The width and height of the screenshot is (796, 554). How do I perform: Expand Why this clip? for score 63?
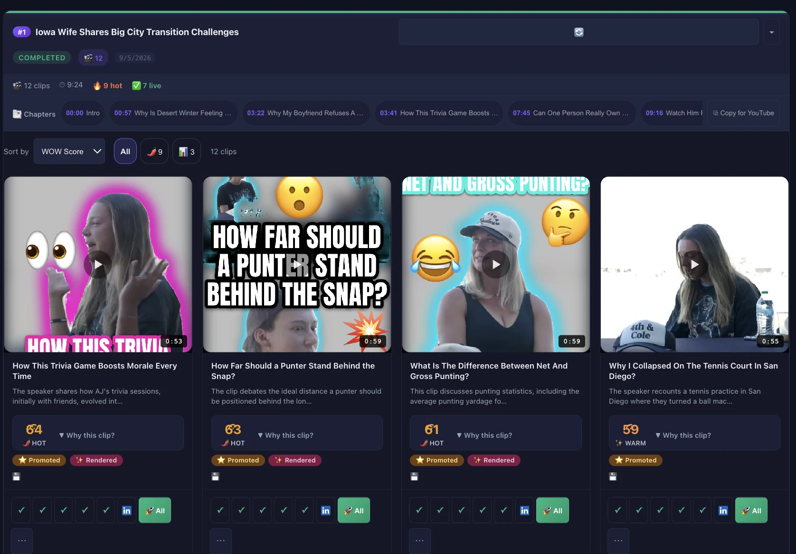(x=285, y=435)
